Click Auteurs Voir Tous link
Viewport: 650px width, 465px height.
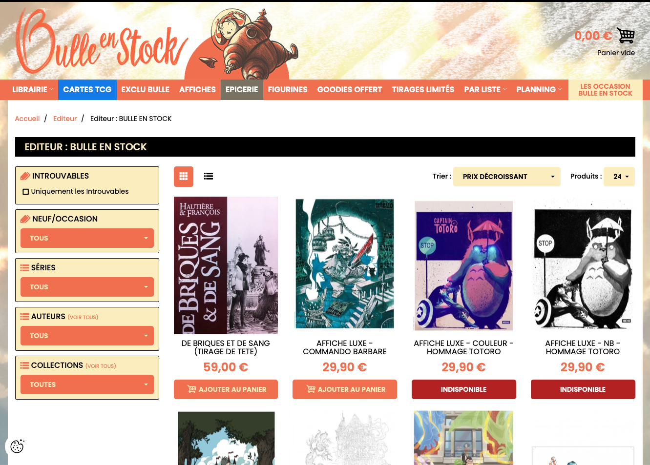pyautogui.click(x=83, y=317)
